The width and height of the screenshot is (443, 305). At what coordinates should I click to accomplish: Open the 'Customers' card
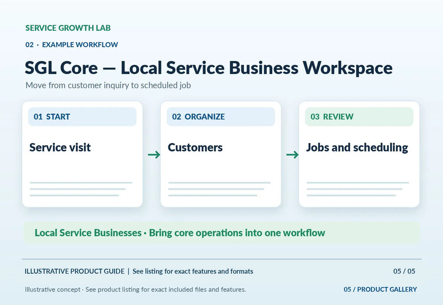pyautogui.click(x=221, y=154)
